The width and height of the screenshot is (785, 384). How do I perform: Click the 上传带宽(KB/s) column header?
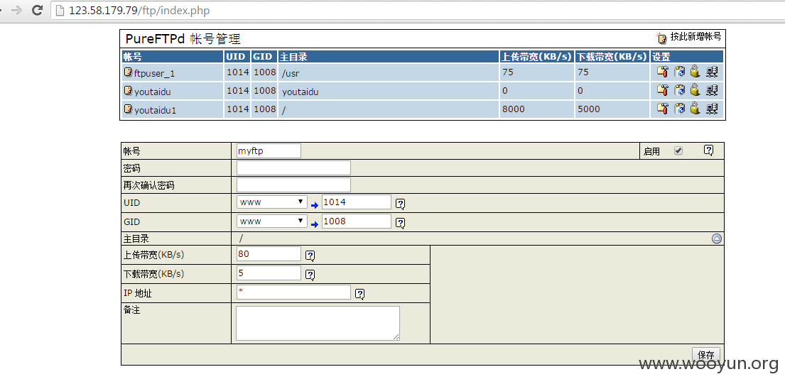[536, 57]
